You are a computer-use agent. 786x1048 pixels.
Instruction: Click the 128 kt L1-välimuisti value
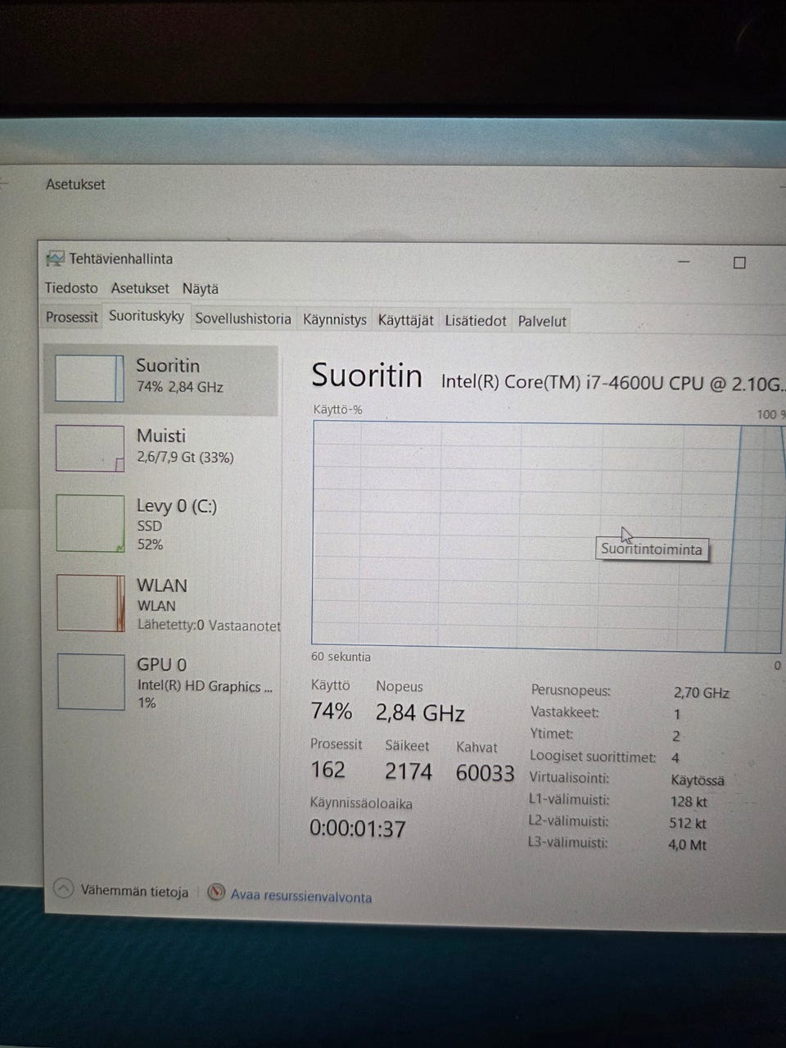point(689,802)
